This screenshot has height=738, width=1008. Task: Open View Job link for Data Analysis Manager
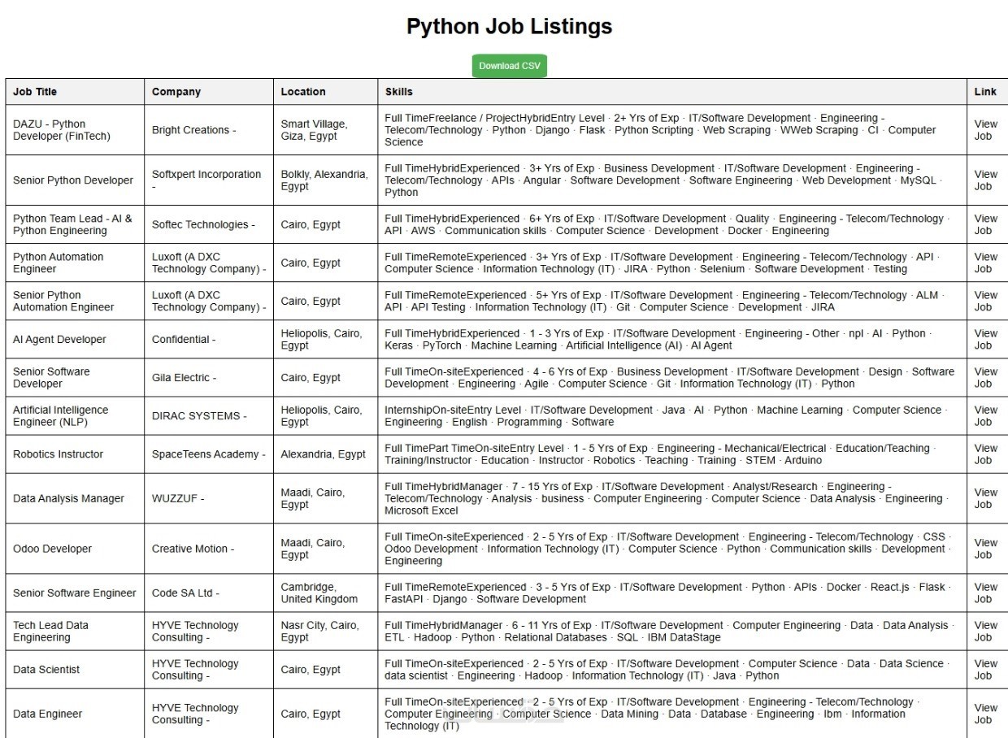click(x=985, y=498)
